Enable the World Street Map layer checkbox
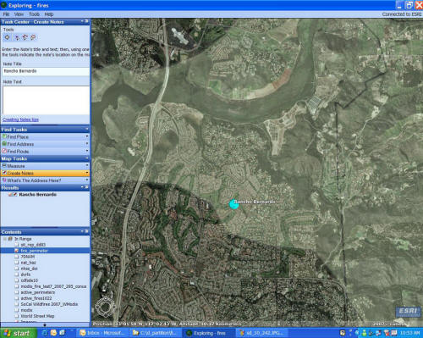The width and height of the screenshot is (423, 338). click(x=16, y=316)
